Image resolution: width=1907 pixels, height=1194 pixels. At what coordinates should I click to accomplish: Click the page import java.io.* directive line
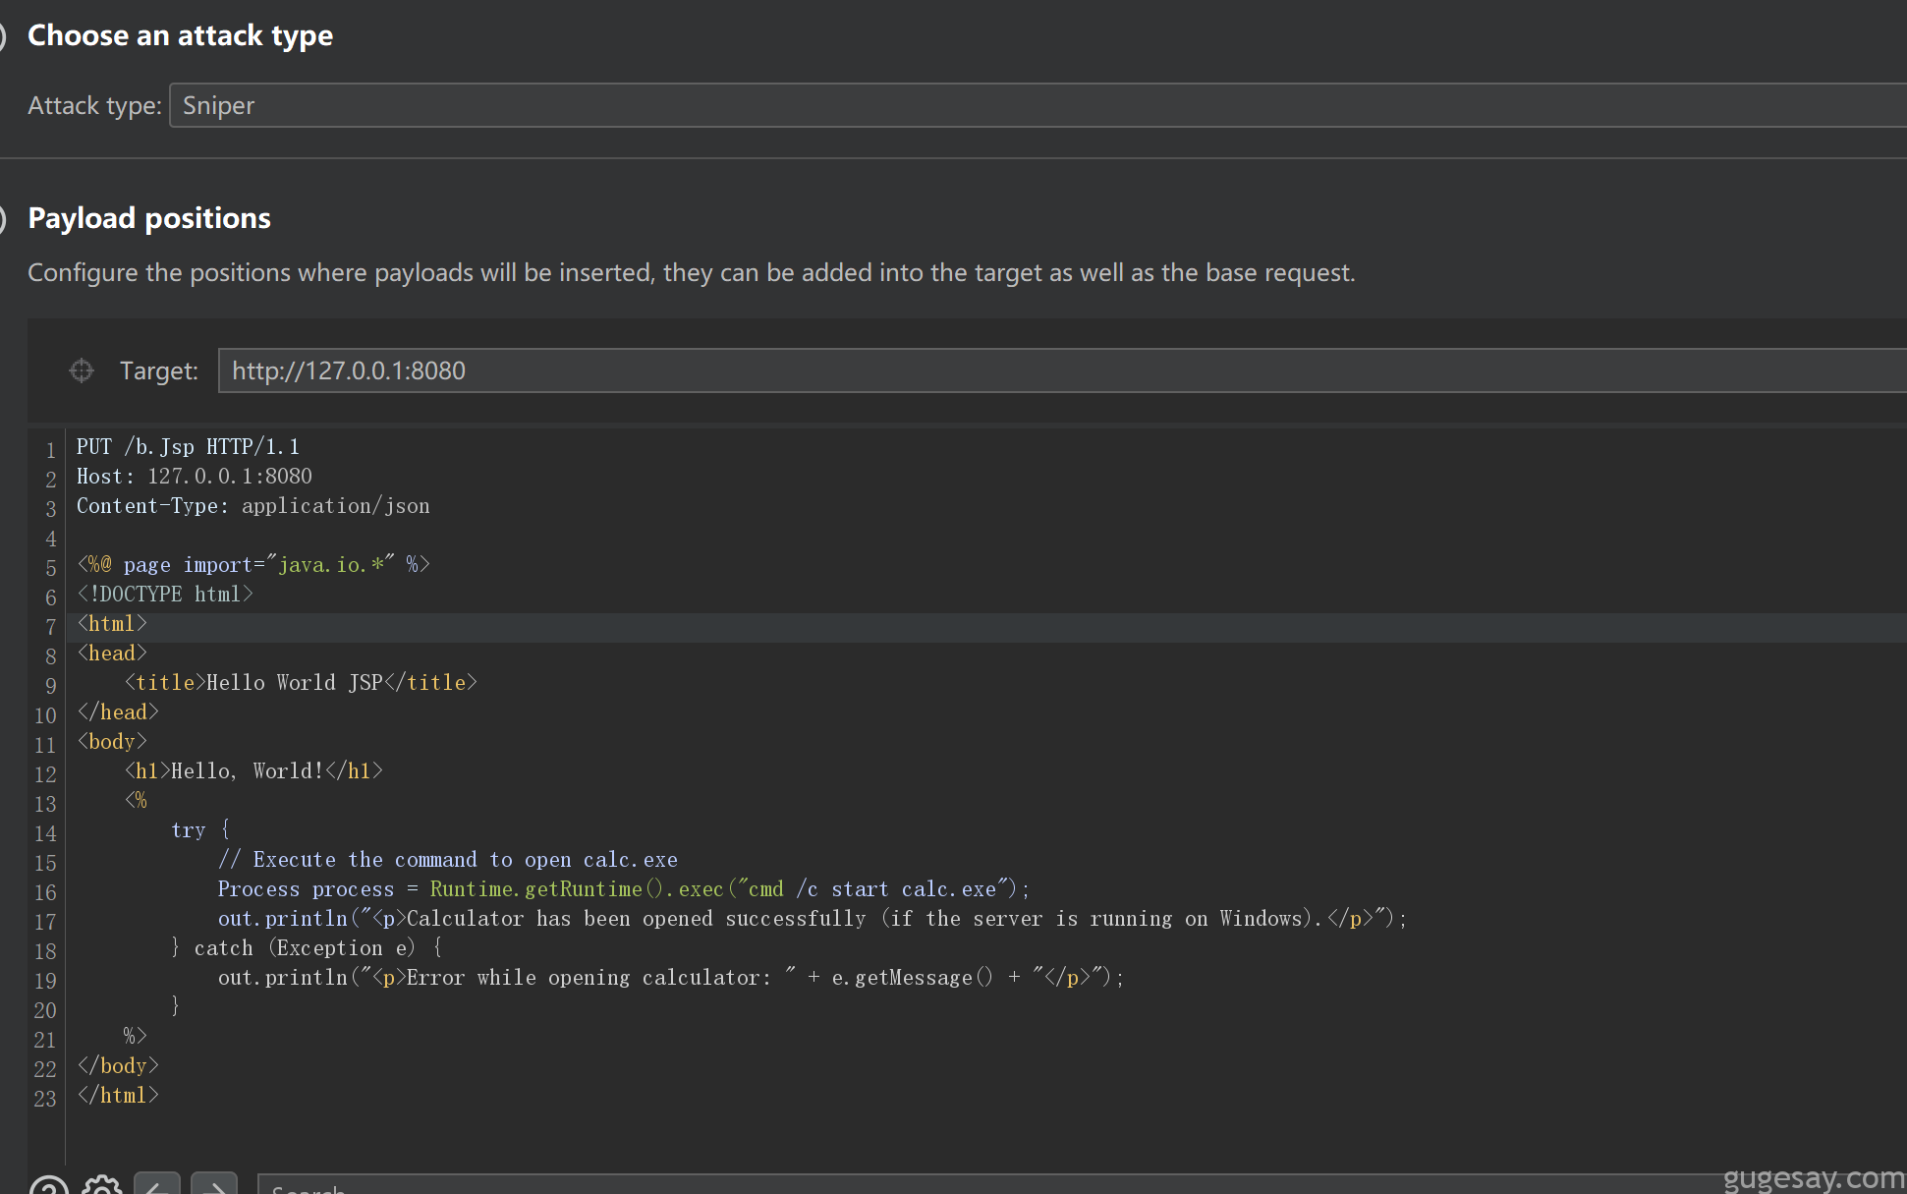pyautogui.click(x=253, y=565)
